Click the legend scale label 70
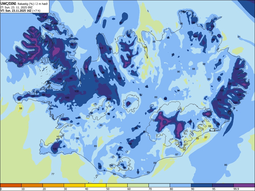 pyautogui.click(x=150, y=189)
